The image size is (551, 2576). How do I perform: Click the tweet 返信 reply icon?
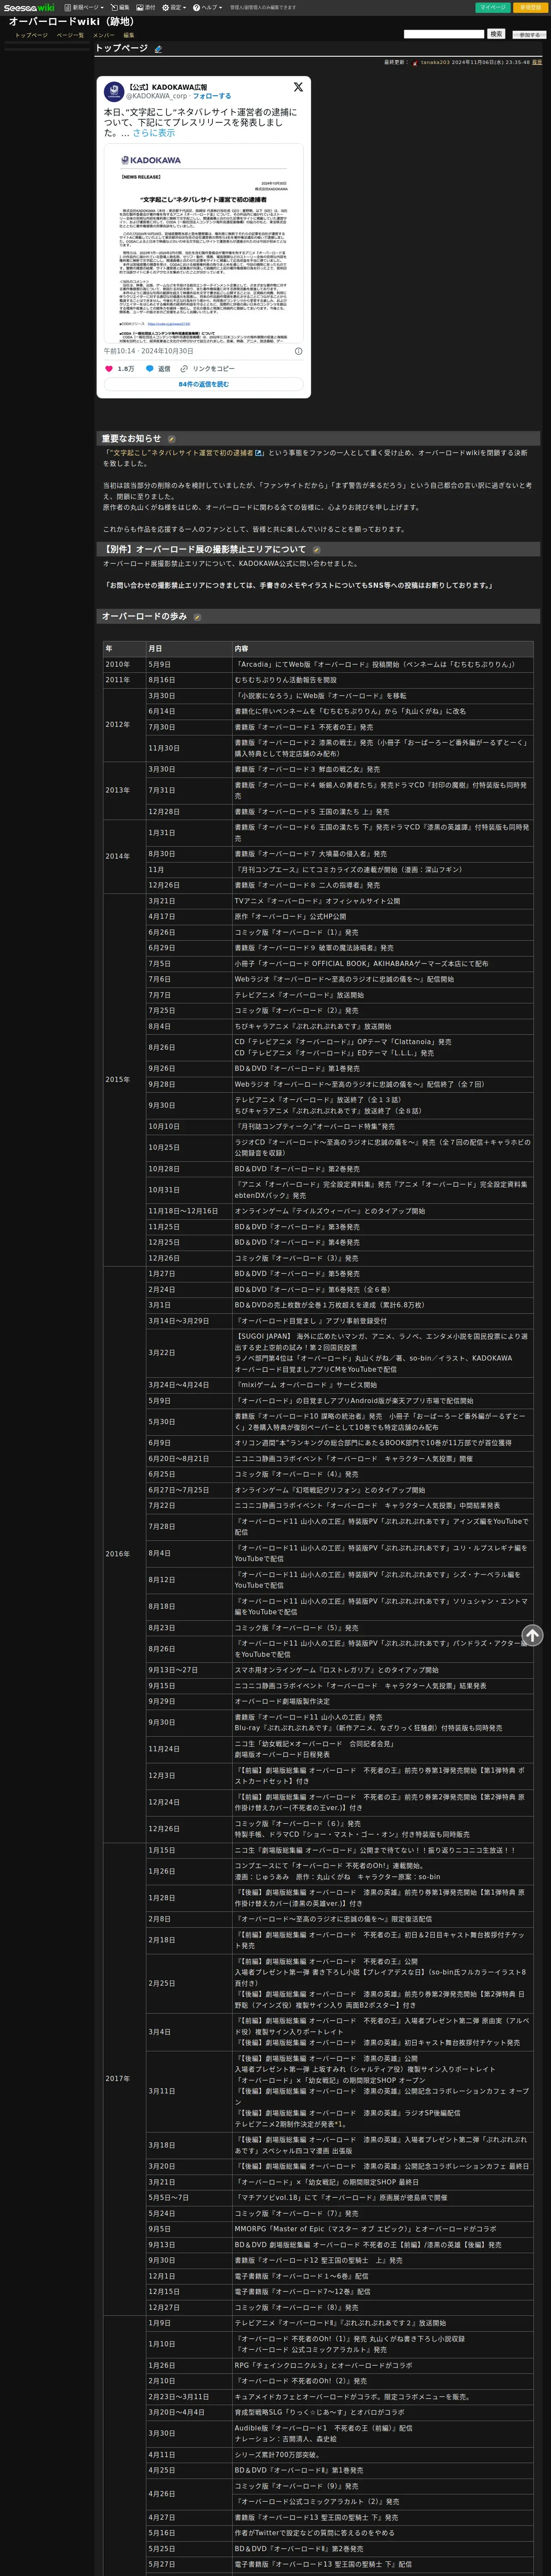coord(150,369)
